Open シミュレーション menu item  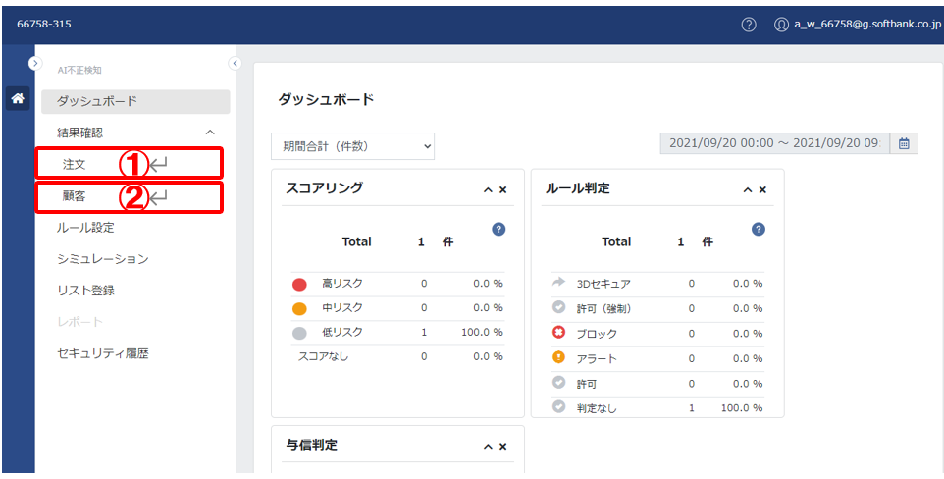103,259
